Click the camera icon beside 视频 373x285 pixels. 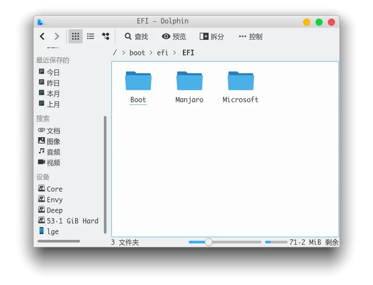(42, 162)
